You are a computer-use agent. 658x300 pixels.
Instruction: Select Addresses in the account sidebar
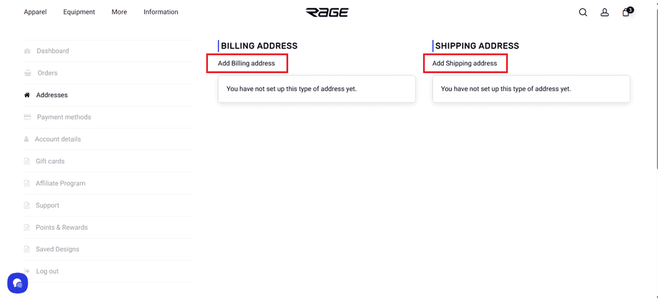[x=51, y=95]
